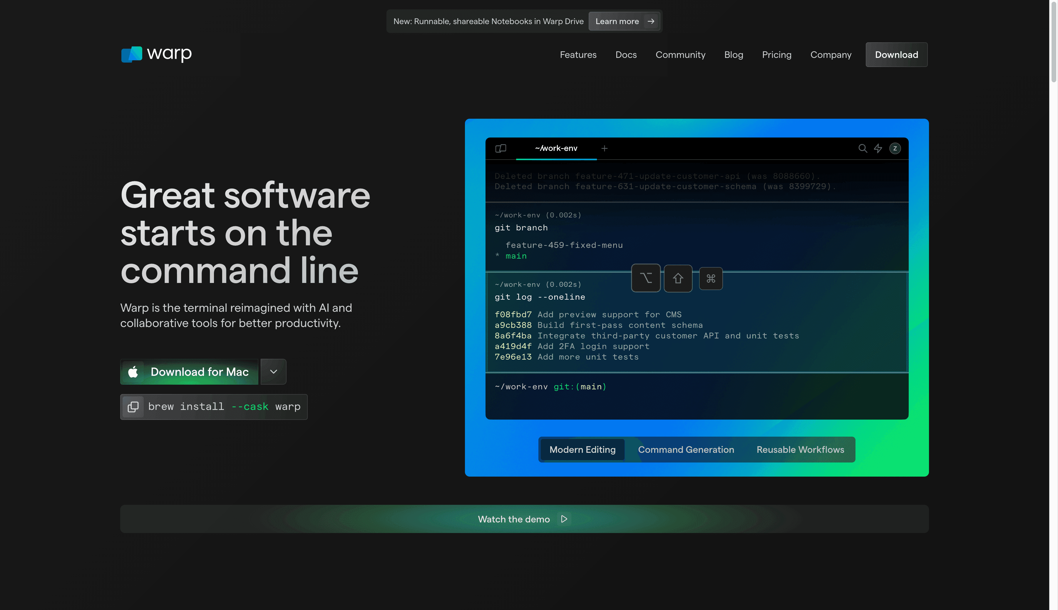Open terminal search magnifier icon
Screen dimensions: 1058x610
pyautogui.click(x=863, y=148)
